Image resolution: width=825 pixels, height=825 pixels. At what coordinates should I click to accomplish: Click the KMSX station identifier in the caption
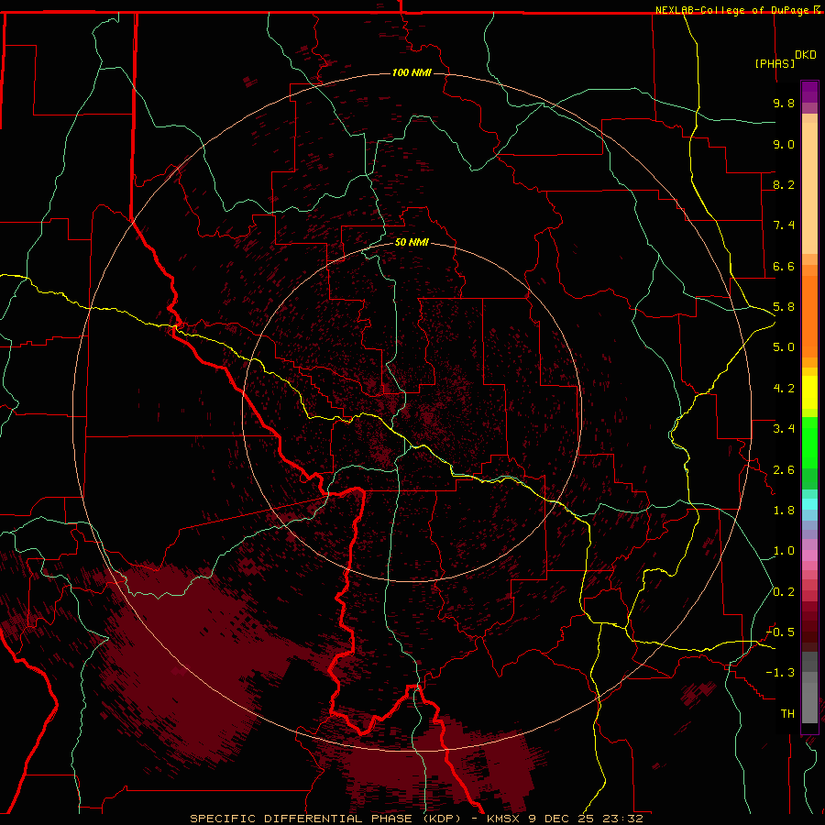(x=505, y=819)
